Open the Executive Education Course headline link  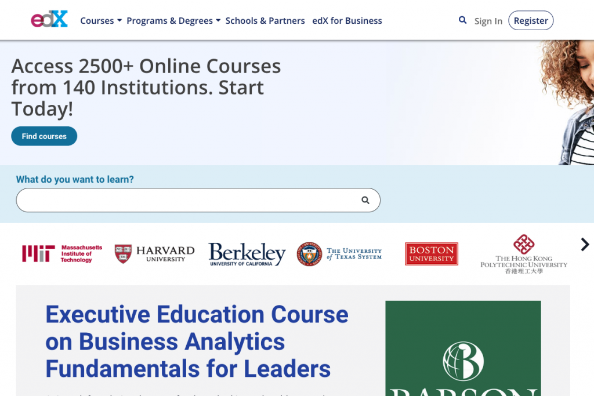pyautogui.click(x=197, y=341)
